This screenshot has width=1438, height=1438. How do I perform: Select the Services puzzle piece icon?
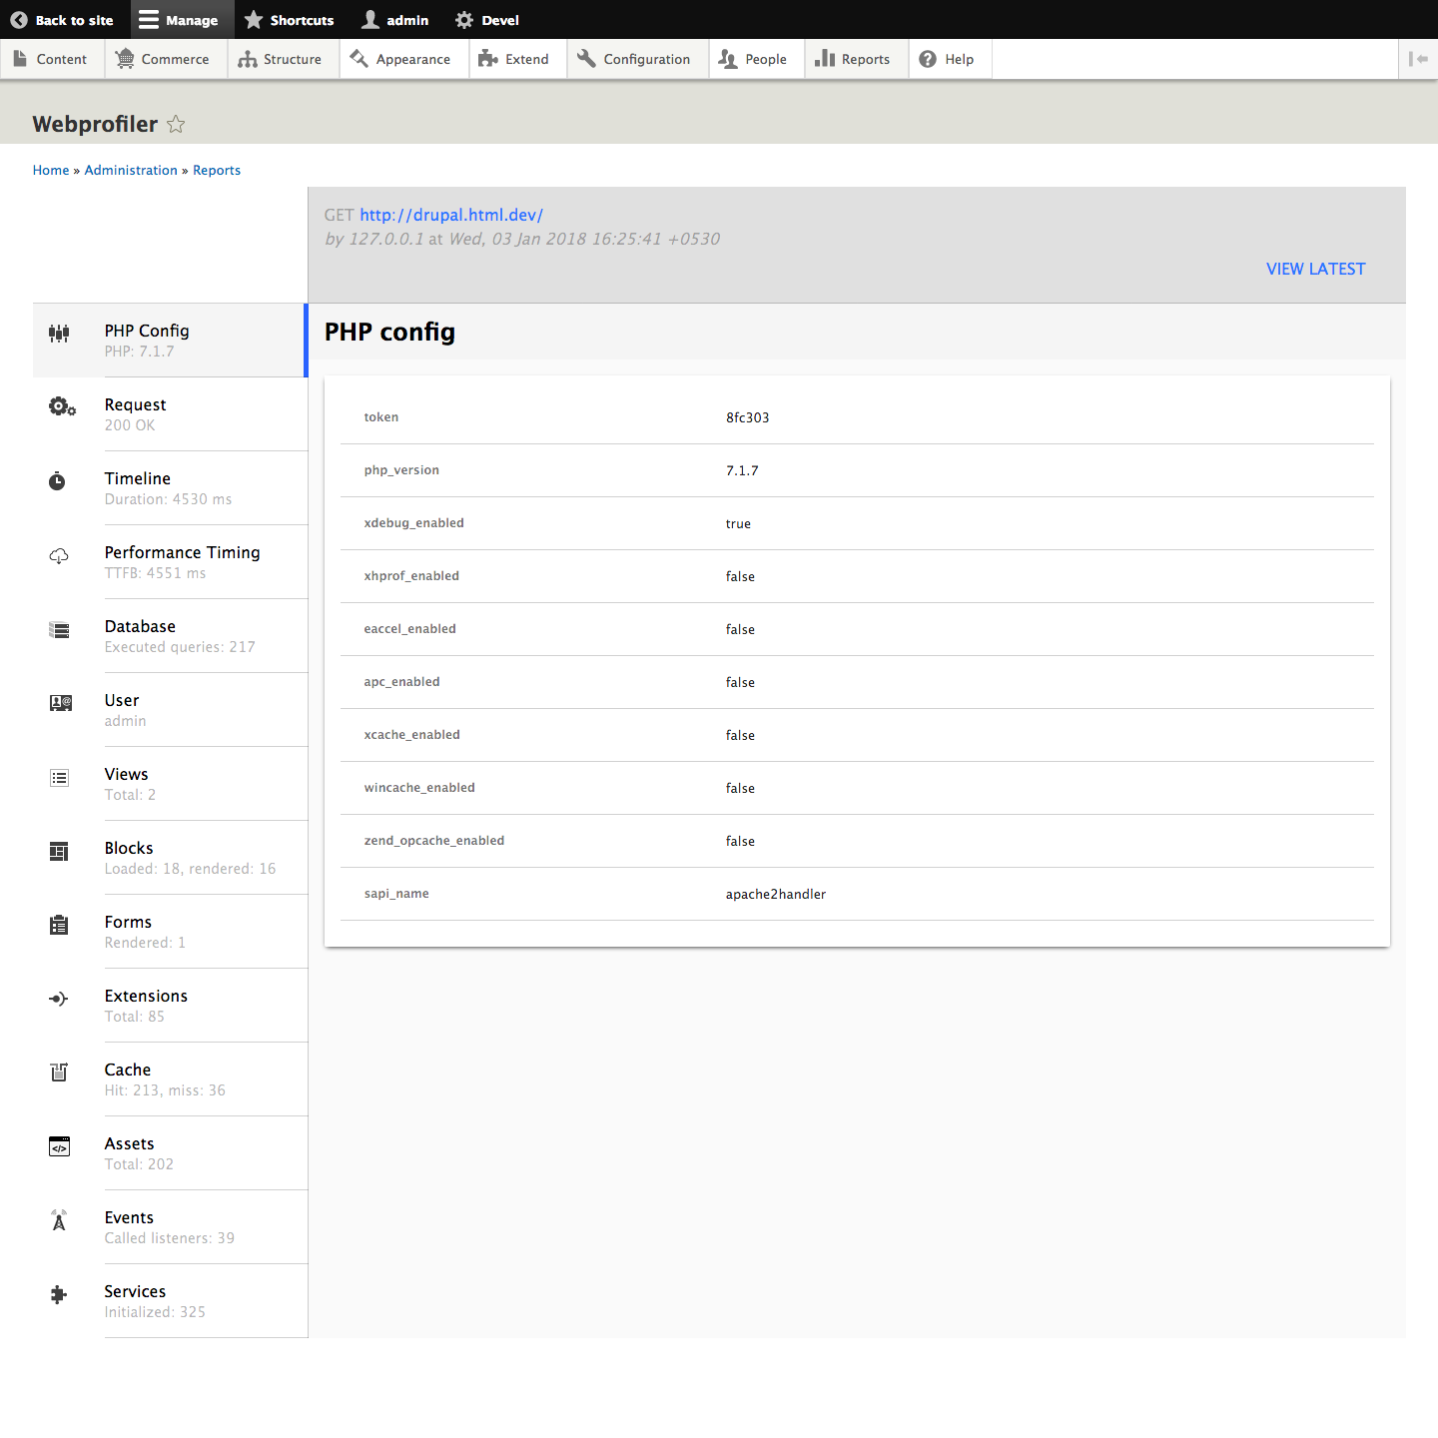[x=59, y=1294]
